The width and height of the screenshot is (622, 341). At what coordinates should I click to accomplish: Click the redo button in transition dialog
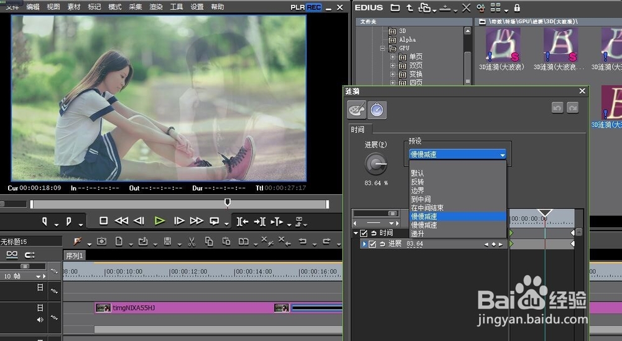click(572, 108)
